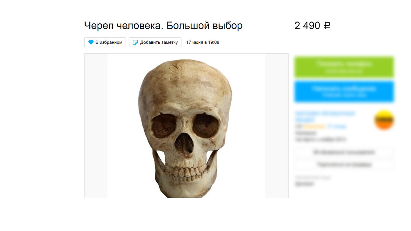Screen dimensions: 411x231
Task: Click the lower white outlined seller button
Action: coord(344,165)
